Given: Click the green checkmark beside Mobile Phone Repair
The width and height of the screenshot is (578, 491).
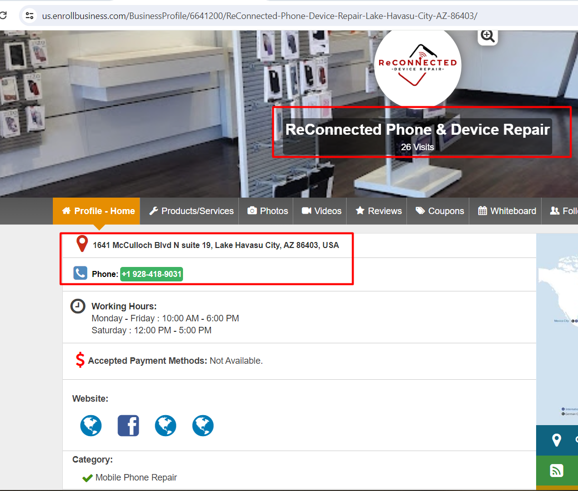Looking at the screenshot, I should pos(87,478).
